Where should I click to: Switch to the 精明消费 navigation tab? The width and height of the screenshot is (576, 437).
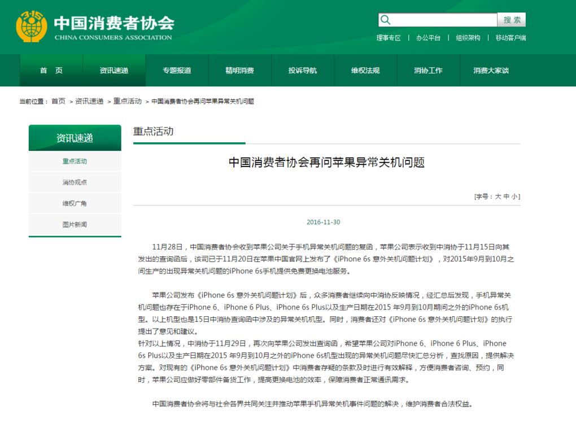pyautogui.click(x=239, y=71)
